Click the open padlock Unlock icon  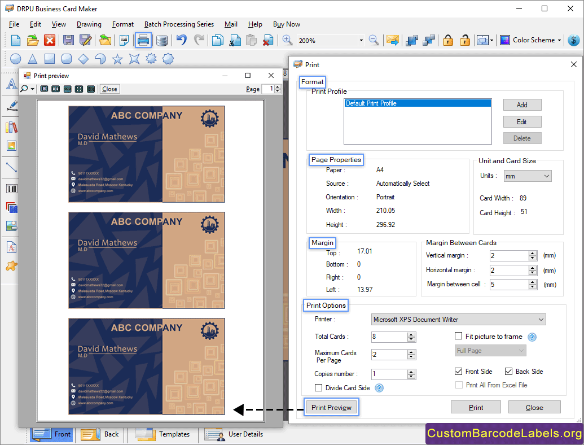click(x=464, y=40)
